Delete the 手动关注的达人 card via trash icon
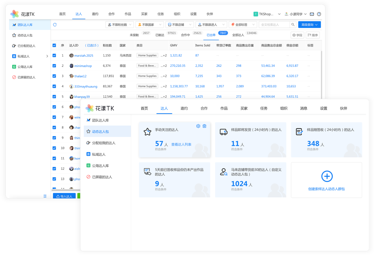This screenshot has height=255, width=374. 205,126
